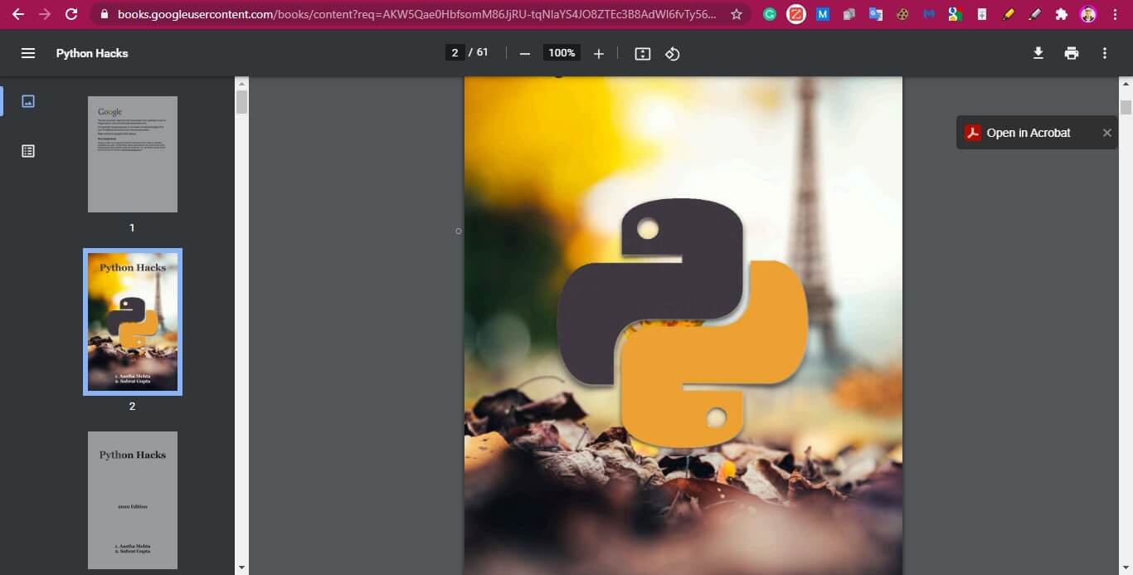The width and height of the screenshot is (1133, 575).
Task: Download the Python Hacks PDF
Action: click(x=1038, y=53)
